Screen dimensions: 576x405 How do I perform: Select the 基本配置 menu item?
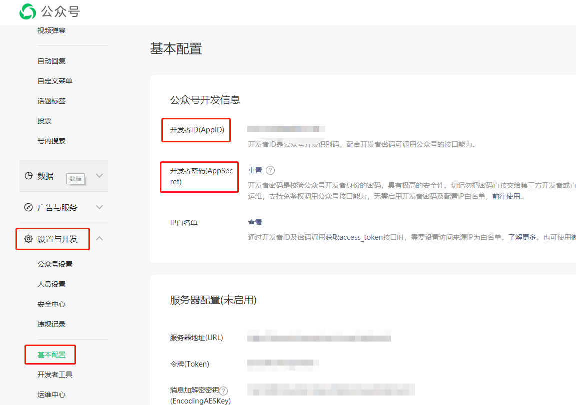51,355
